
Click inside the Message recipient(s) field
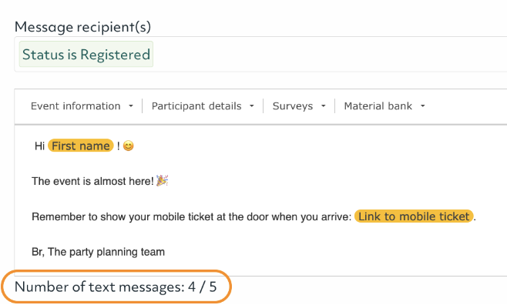[x=260, y=54]
